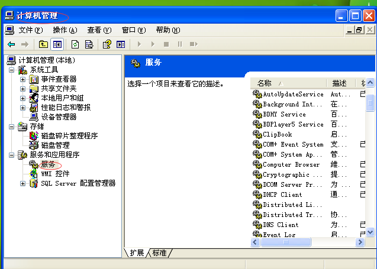Open the 帮助(H) menu
This screenshot has width=377, height=269.
(x=168, y=30)
